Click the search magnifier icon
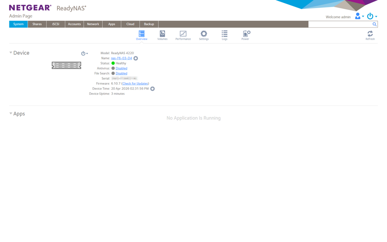This screenshot has height=242, width=387. click(x=374, y=24)
